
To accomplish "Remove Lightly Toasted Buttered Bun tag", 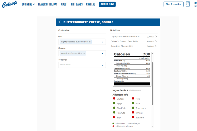I will point(90,42).
